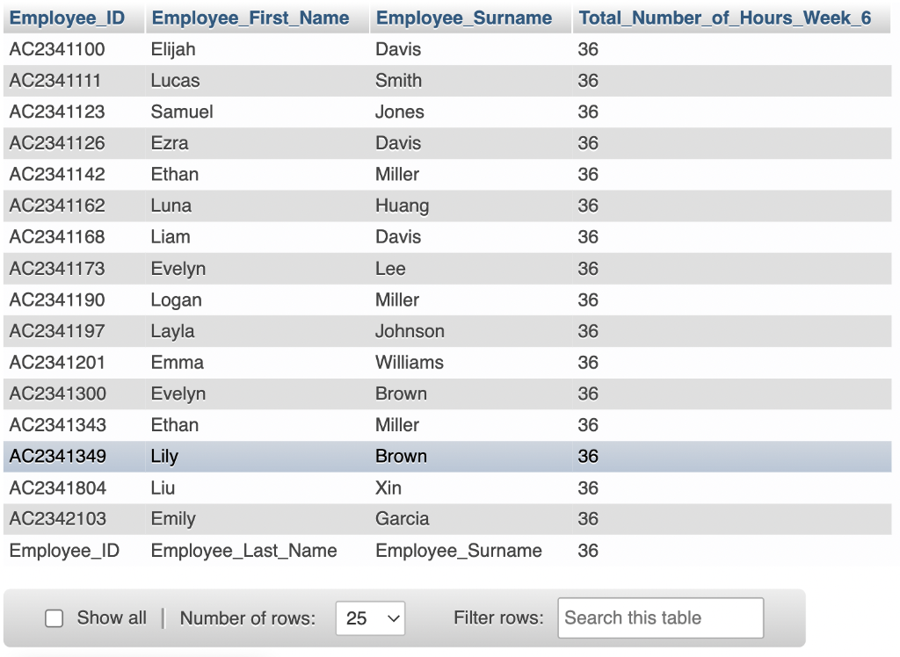Viewport: 900px width, 657px height.
Task: Click the bottom row labeled Employee_ID
Action: click(x=64, y=551)
